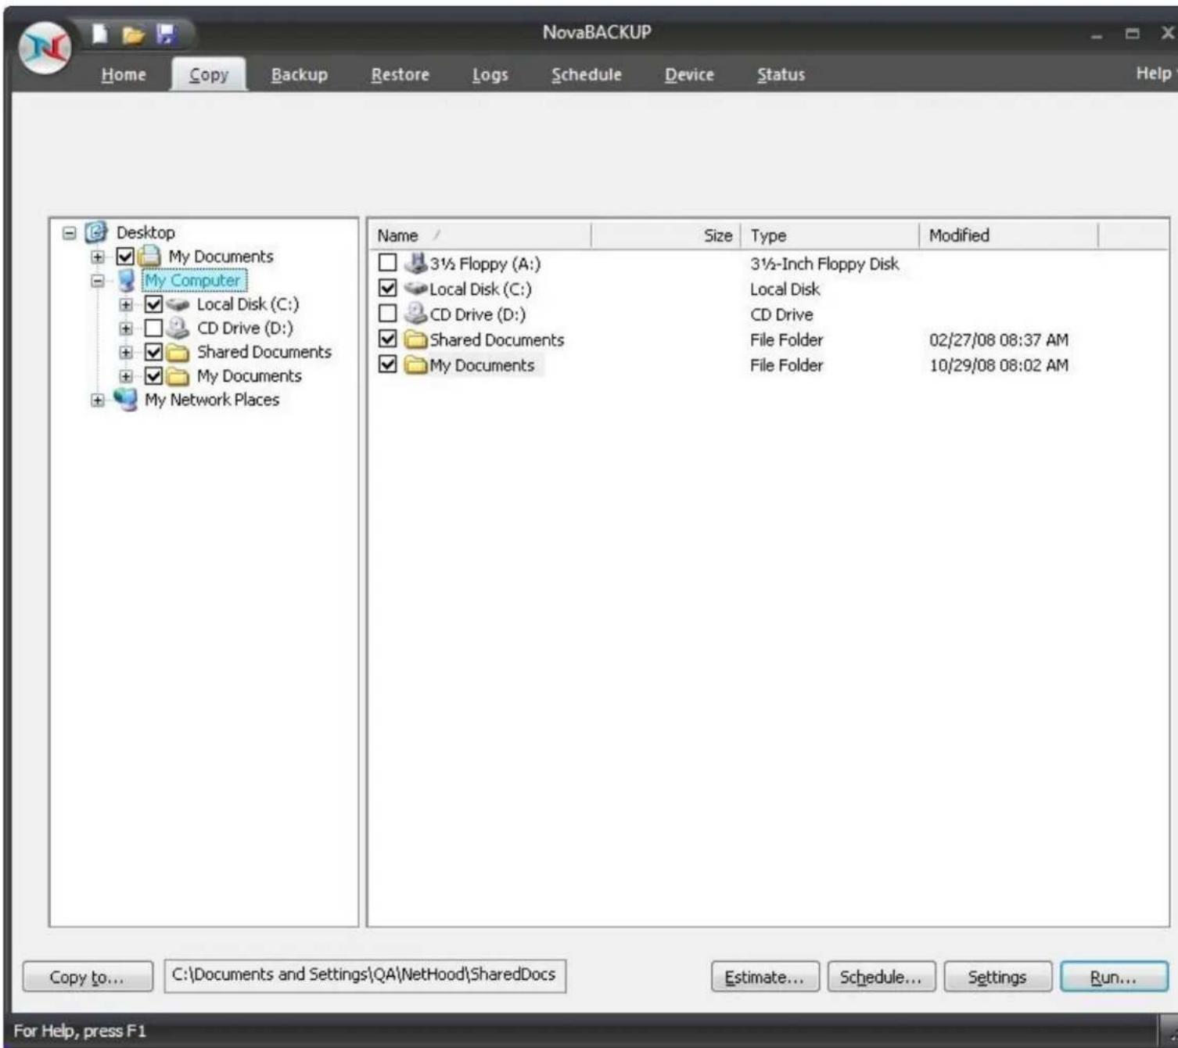Sort by the Name column header
Viewport: 1178px width, 1048px height.
[x=479, y=235]
